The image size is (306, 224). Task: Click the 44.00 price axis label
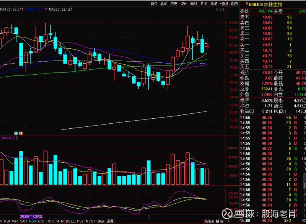coord(233,23)
